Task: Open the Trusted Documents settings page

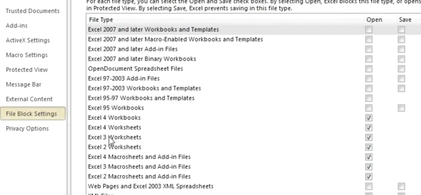Action: pyautogui.click(x=32, y=11)
